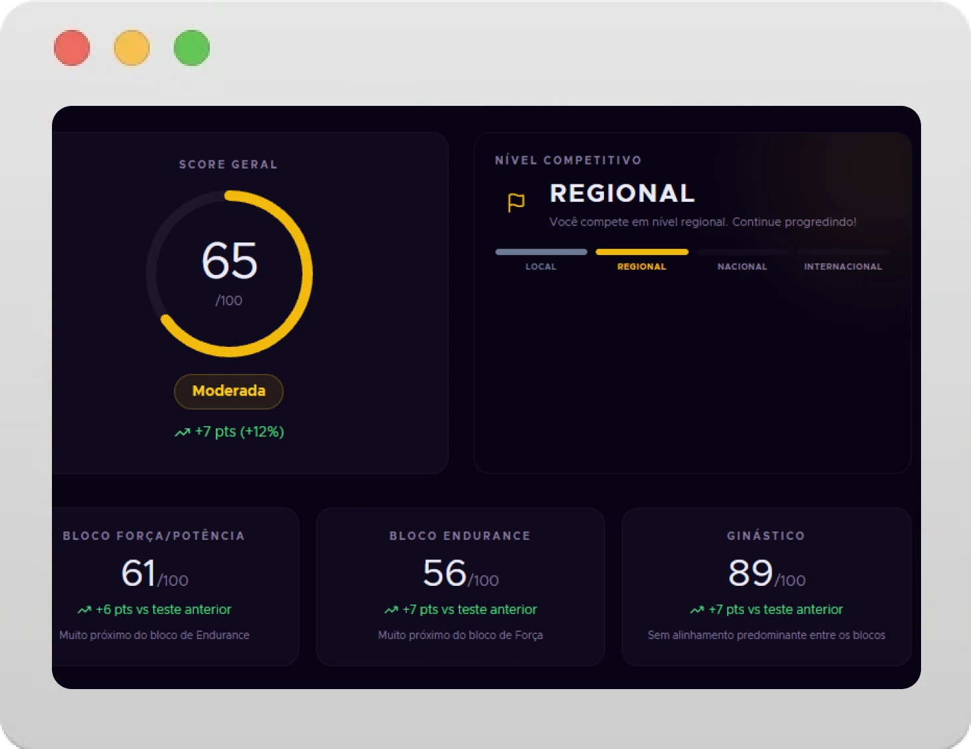The height and width of the screenshot is (749, 971).
Task: Click the trend arrow in the Força/Potência card
Action: coord(84,610)
